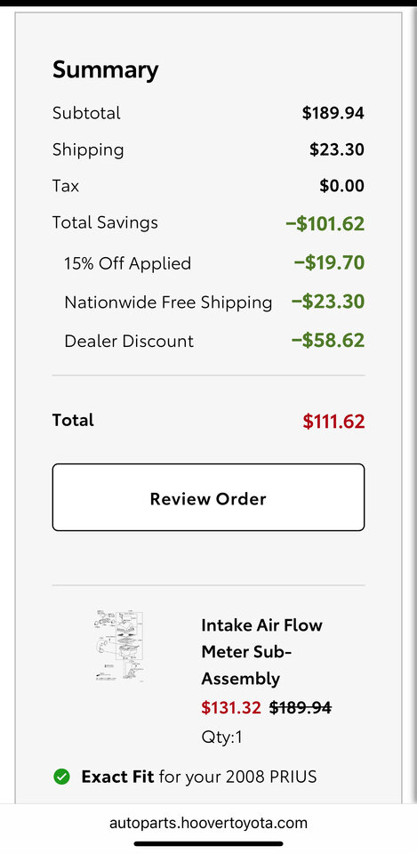
Task: Click the Review Order button
Action: [208, 497]
